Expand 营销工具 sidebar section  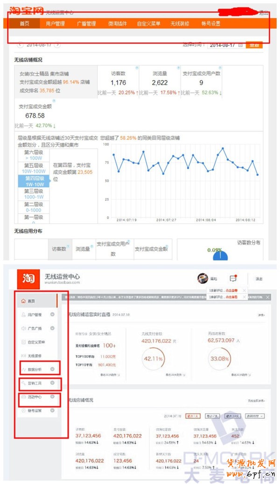pyautogui.click(x=52, y=383)
